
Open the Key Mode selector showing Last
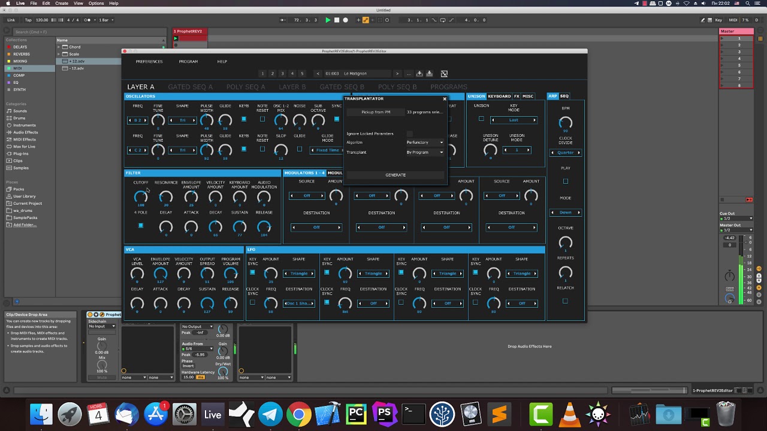coord(514,120)
